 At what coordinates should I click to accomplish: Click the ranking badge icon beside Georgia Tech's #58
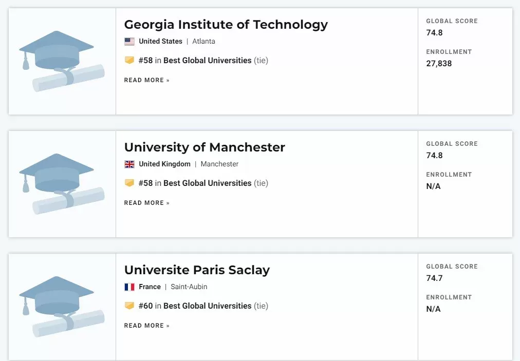129,60
